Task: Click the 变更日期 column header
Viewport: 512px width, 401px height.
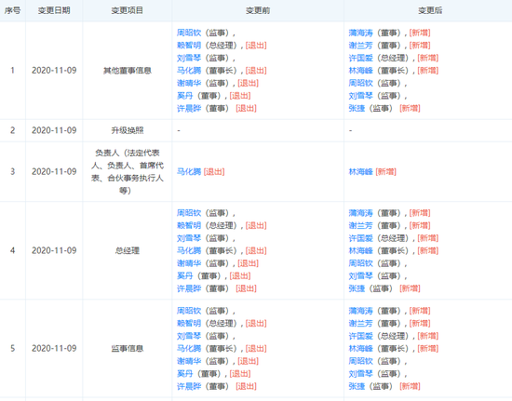Action: [x=54, y=10]
